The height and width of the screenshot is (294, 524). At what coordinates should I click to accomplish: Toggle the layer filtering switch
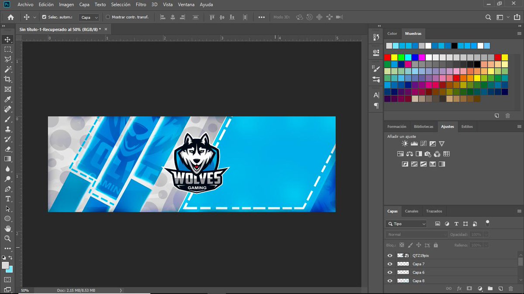coord(487,223)
